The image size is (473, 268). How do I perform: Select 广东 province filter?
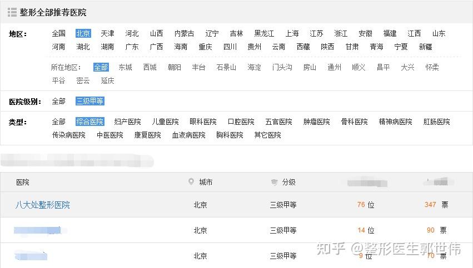pyautogui.click(x=132, y=47)
